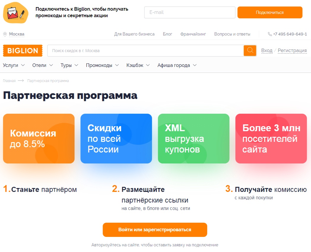311x252 pixels.
Task: Open Для Вашего бизнеса link
Action: click(134, 34)
